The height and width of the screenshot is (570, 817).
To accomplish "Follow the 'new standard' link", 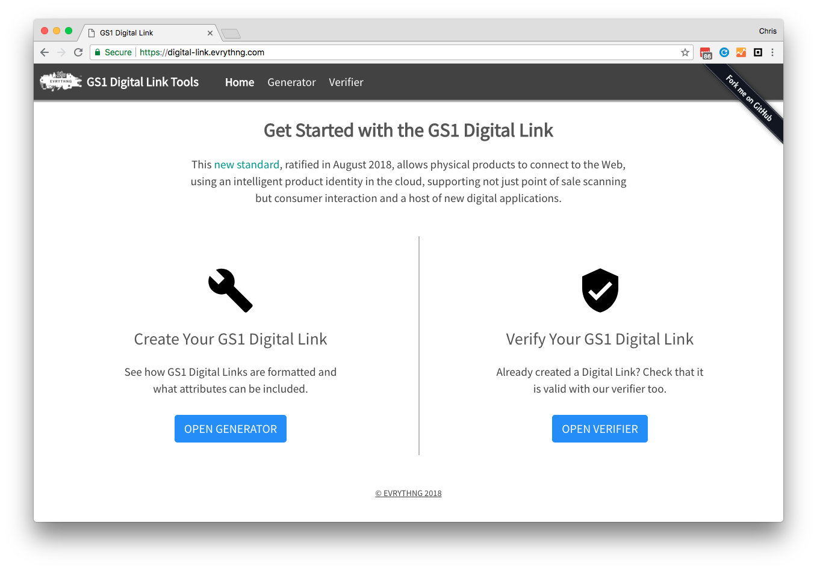I will click(247, 165).
